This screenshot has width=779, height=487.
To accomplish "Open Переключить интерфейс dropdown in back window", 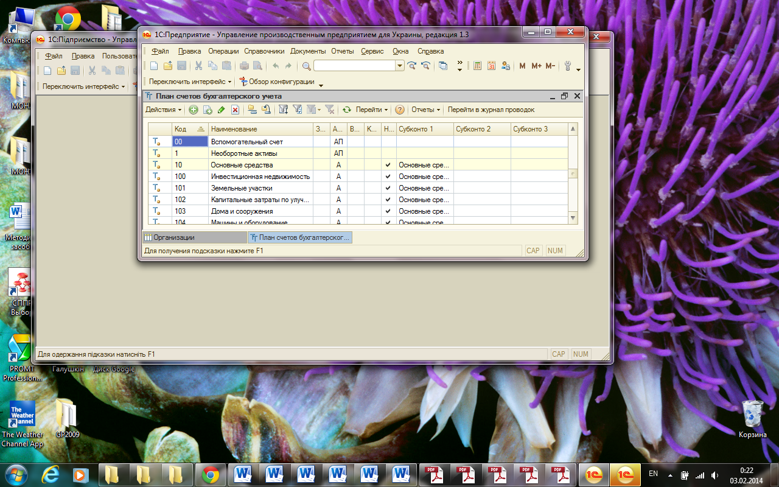I will pyautogui.click(x=83, y=86).
